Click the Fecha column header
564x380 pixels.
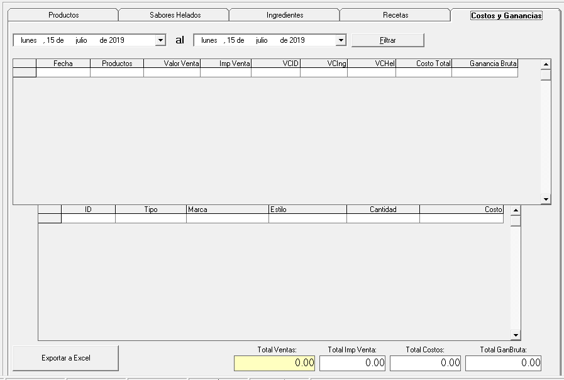point(63,64)
